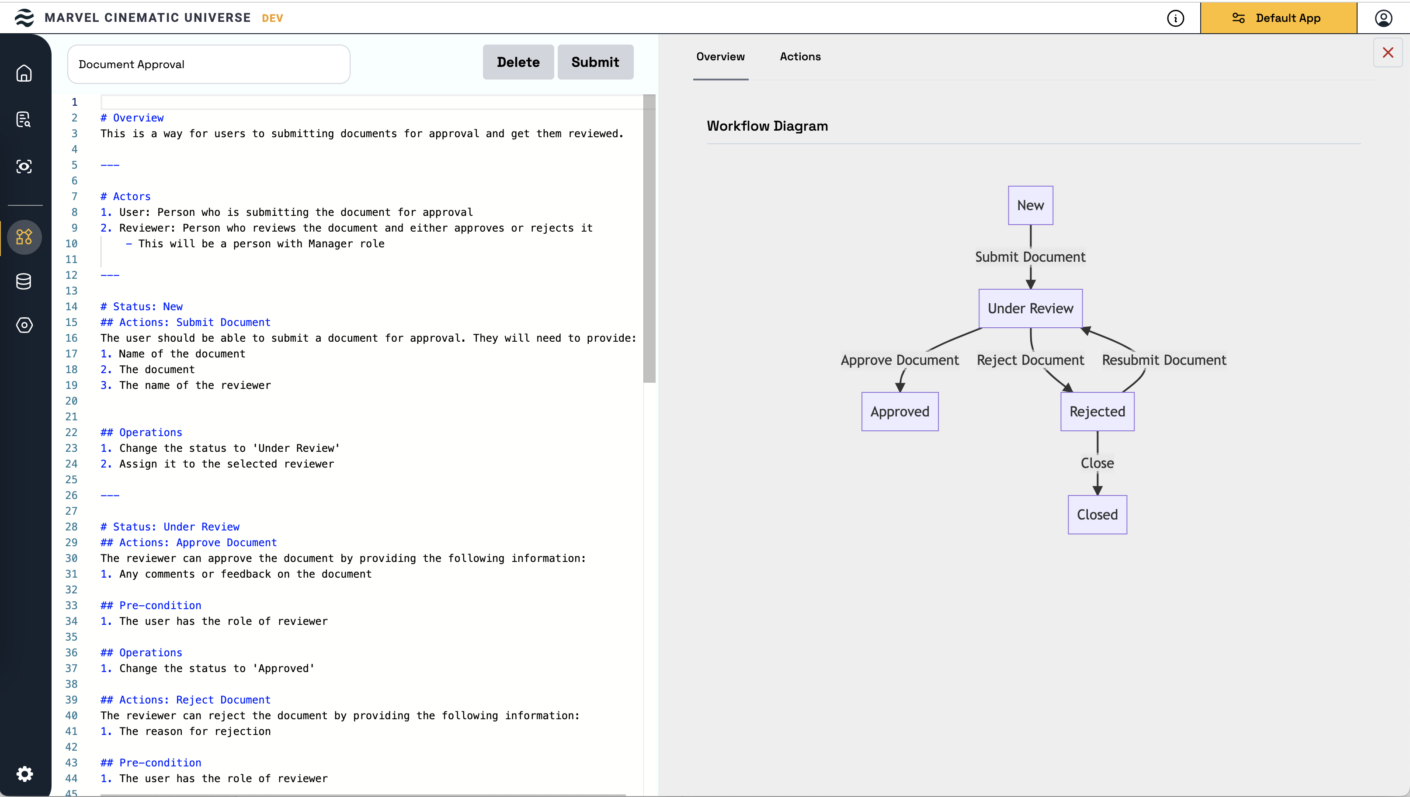The image size is (1410, 797).
Task: Open the user profile icon
Action: click(x=1383, y=18)
